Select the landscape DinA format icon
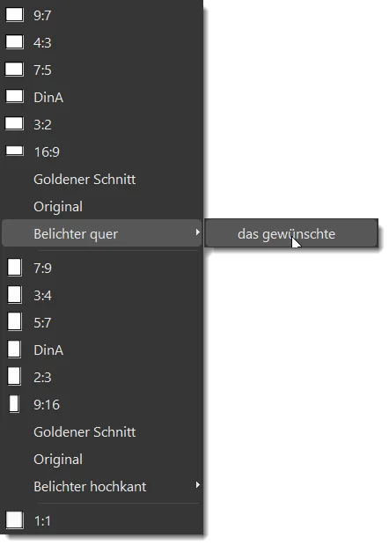The width and height of the screenshot is (389, 545). click(15, 97)
